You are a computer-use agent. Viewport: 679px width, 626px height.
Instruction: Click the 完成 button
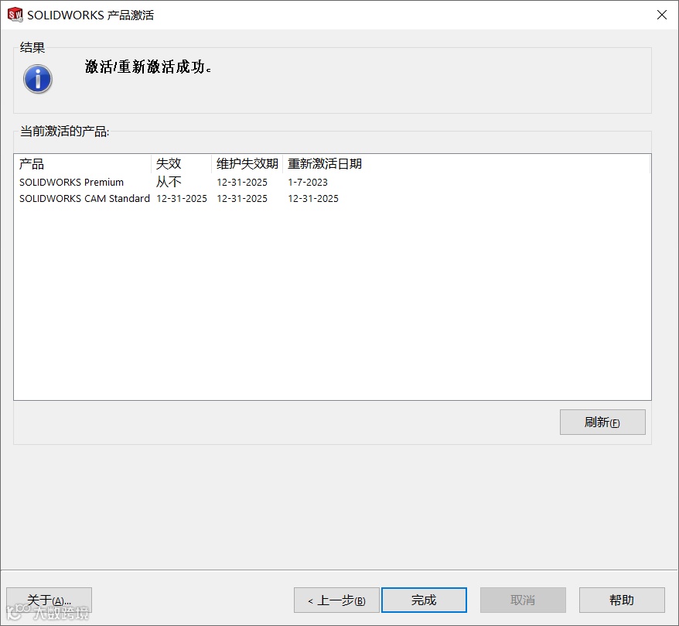click(x=424, y=600)
